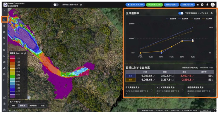The height and width of the screenshot is (113, 219).
Task: Open the mobile device icon in the sidebar
Action: (4, 56)
